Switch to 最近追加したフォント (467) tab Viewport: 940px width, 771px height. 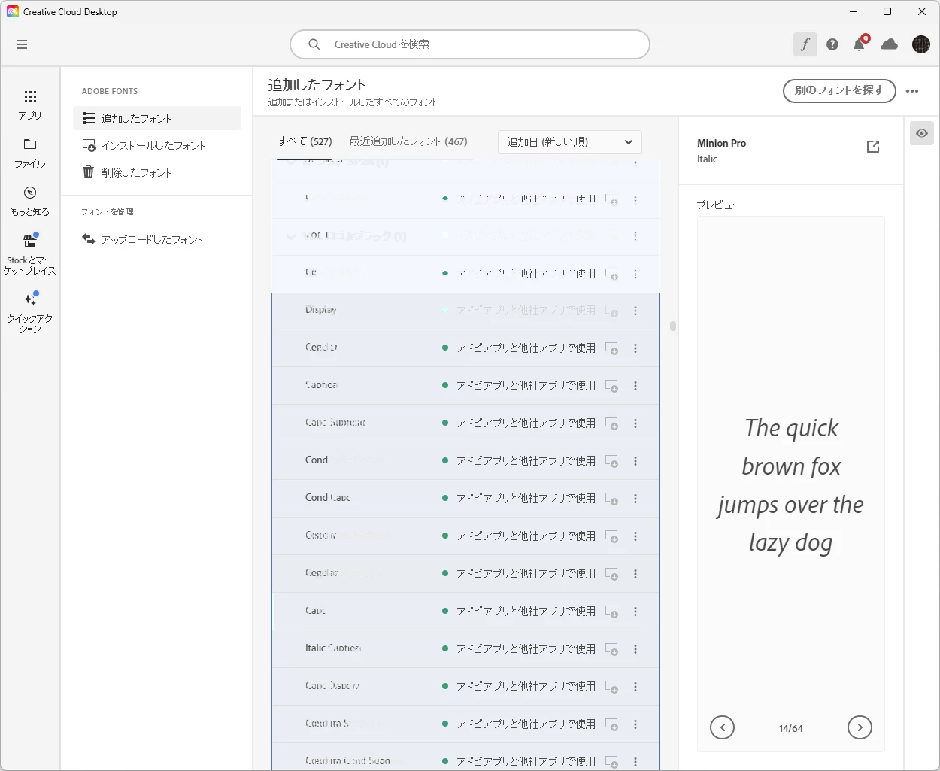(408, 141)
